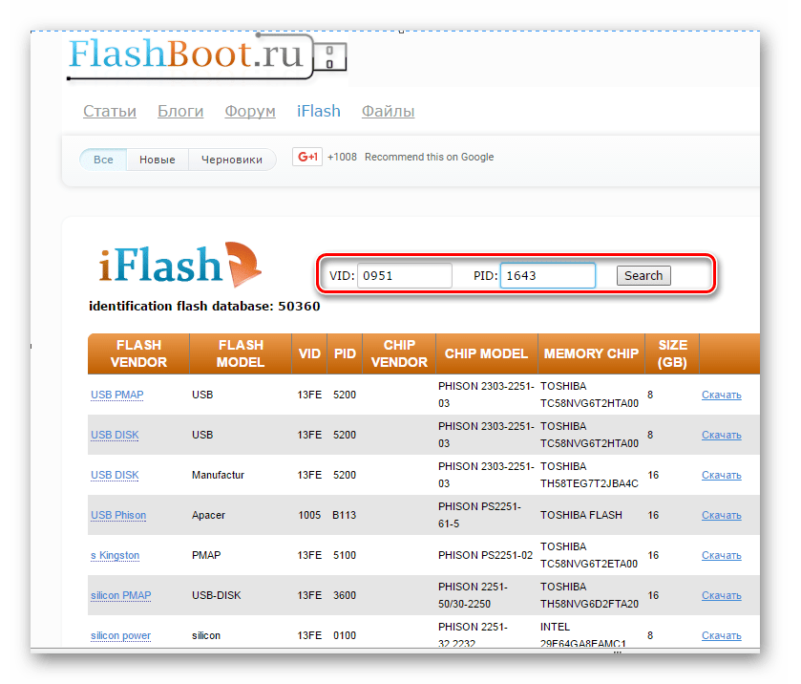Click the TH58NVG6D2FTA20 memory chip cell
Screen dimensions: 801x684
point(589,595)
